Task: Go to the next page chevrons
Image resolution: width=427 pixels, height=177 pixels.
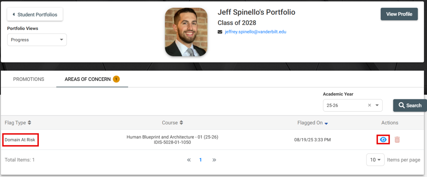Action: [x=214, y=160]
